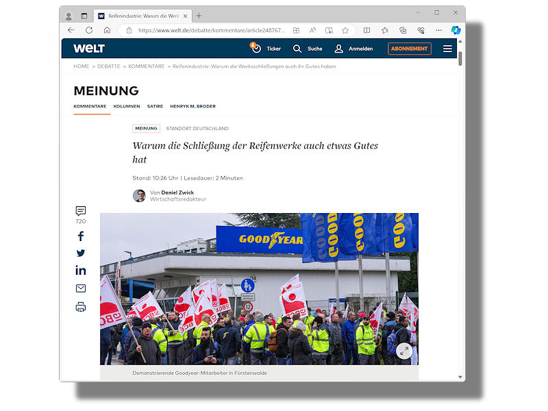This screenshot has height=411, width=548.
Task: Click the page scrollbar down arrow
Action: [460, 377]
